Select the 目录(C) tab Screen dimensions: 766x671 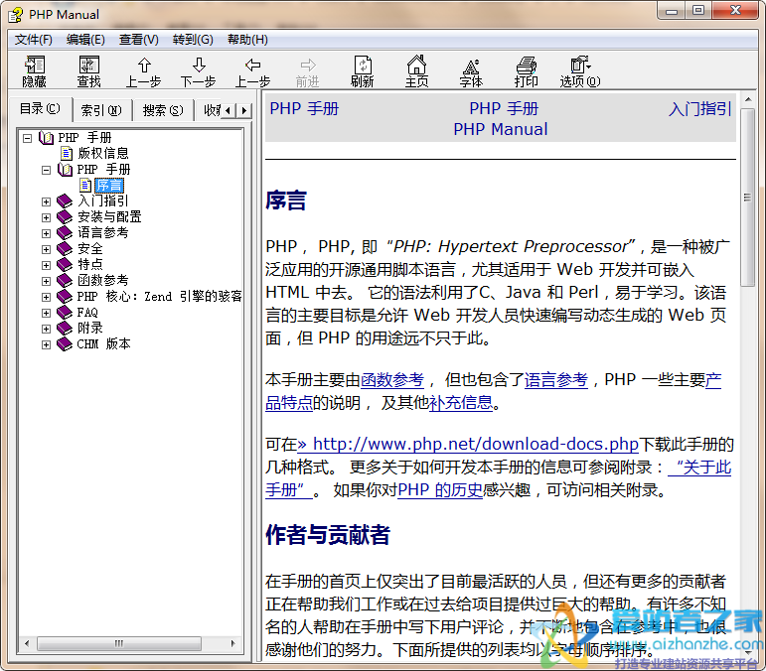[x=40, y=108]
